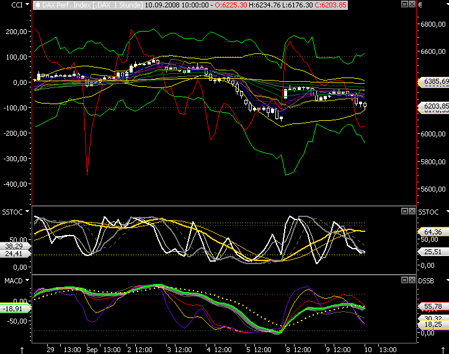Click the 10 date label on the time axis
The width and height of the screenshot is (449, 354).
click(368, 350)
